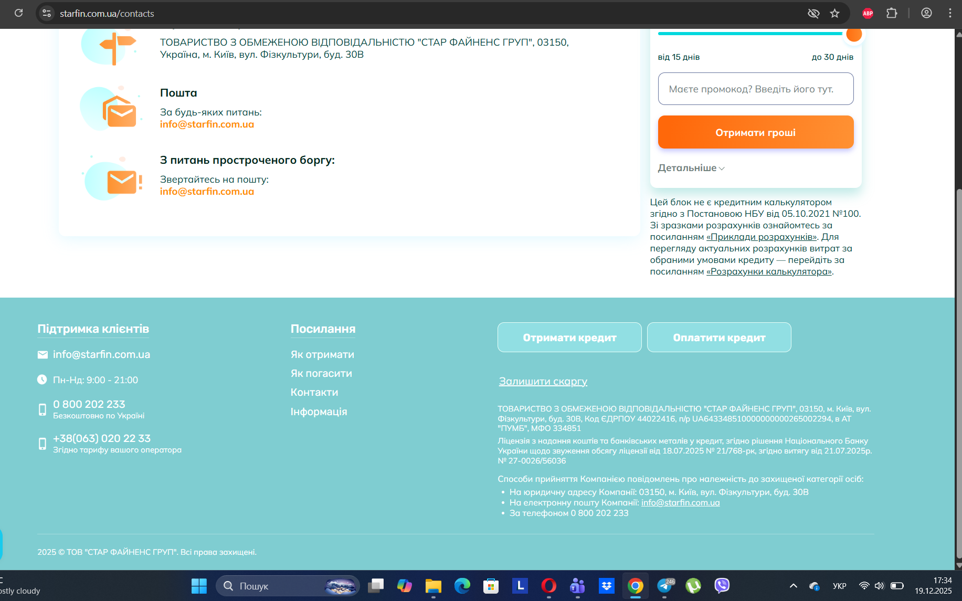Click the clock icon by working hours
The width and height of the screenshot is (962, 601).
[42, 379]
